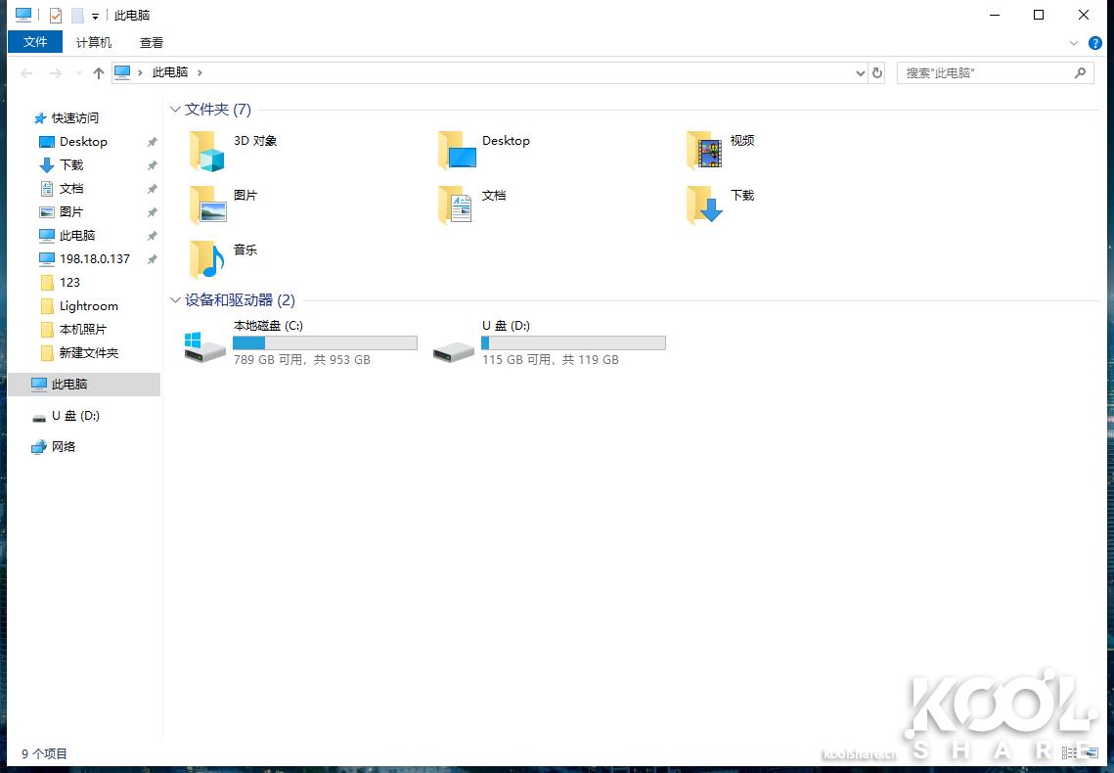Click the pin icon next to 下载
Viewport: 1114px width, 773px height.
click(x=152, y=165)
